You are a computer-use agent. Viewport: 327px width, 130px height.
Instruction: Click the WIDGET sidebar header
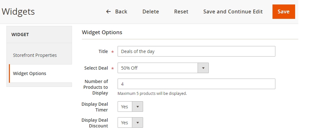point(20,34)
